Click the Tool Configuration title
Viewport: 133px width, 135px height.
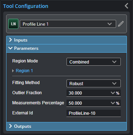[x=26, y=6]
